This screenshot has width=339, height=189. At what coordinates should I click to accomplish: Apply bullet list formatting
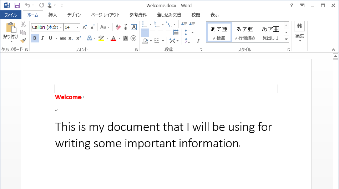pos(145,24)
